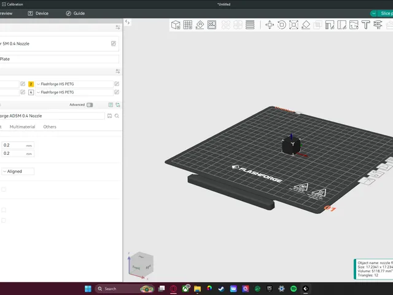The image size is (393, 295).
Task: Select the black cube on the plate
Action: click(x=291, y=146)
